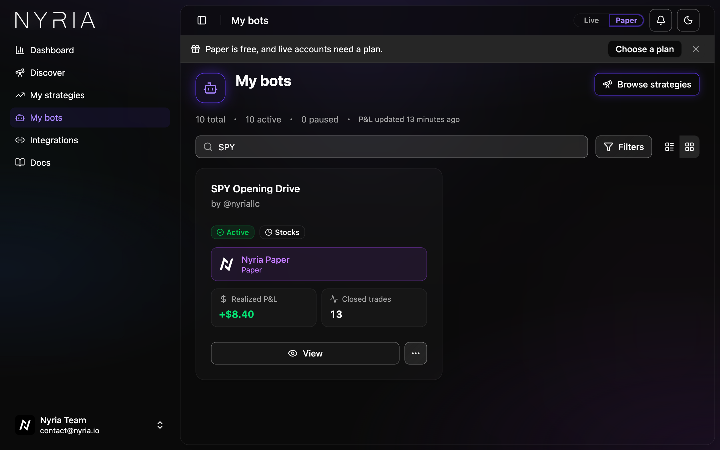Click the Stocks tag badge
The height and width of the screenshot is (450, 720).
[x=282, y=232]
